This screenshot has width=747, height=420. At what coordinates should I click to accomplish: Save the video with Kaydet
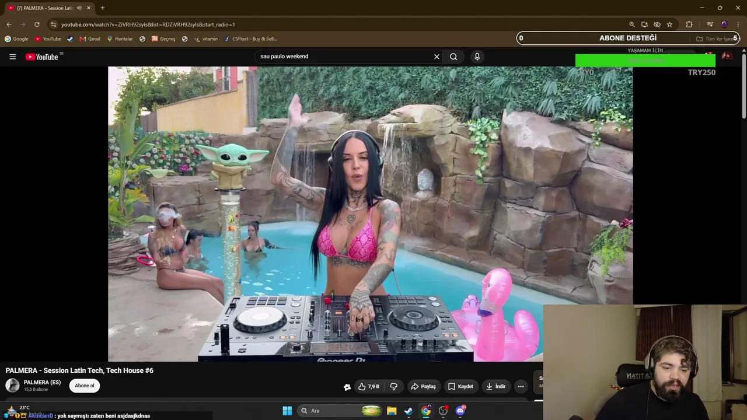click(460, 386)
